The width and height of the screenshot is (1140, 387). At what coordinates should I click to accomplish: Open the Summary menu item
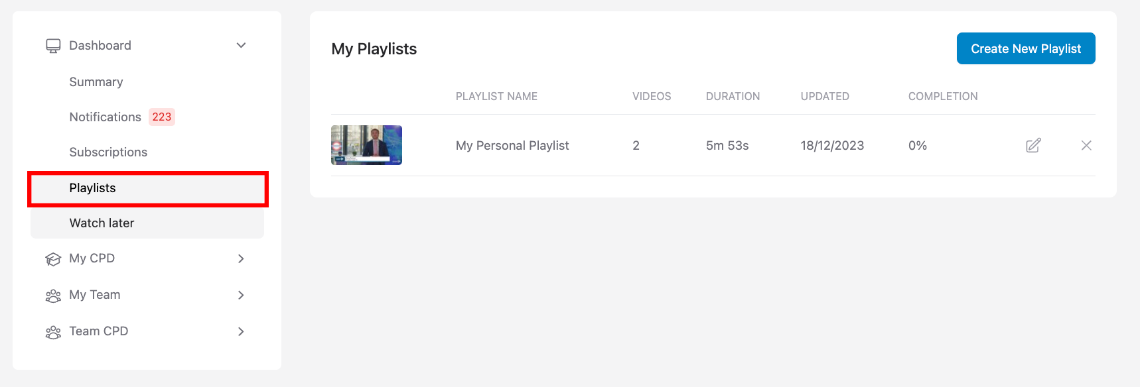coord(96,82)
